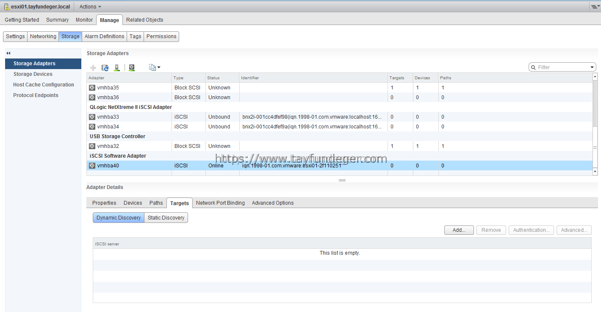This screenshot has height=317, width=601.
Task: Click the add storage adapter plus icon
Action: 94,67
